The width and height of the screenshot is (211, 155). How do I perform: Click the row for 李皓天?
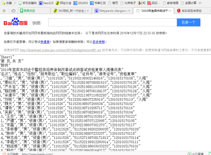coord(70,142)
